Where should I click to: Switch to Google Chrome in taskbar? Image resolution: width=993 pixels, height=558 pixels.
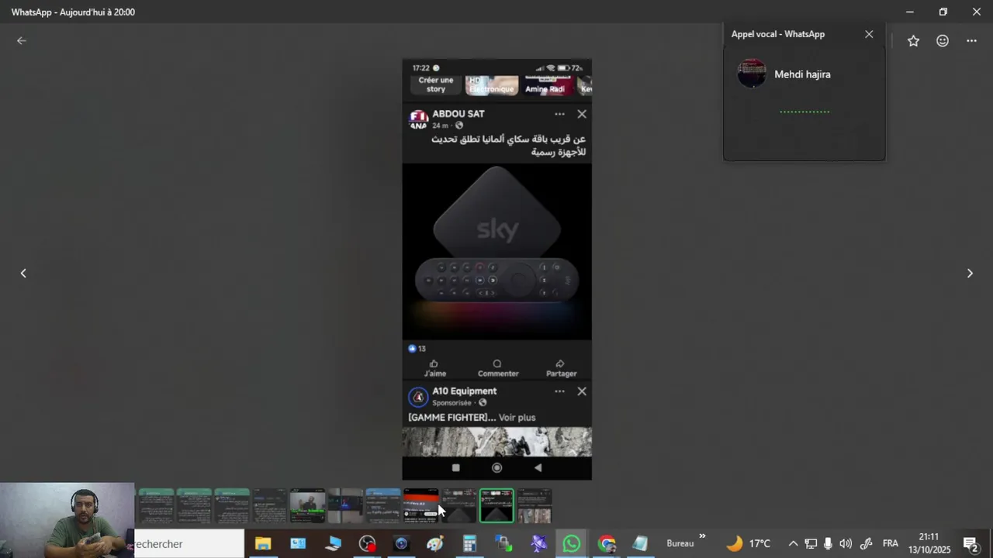coord(607,544)
